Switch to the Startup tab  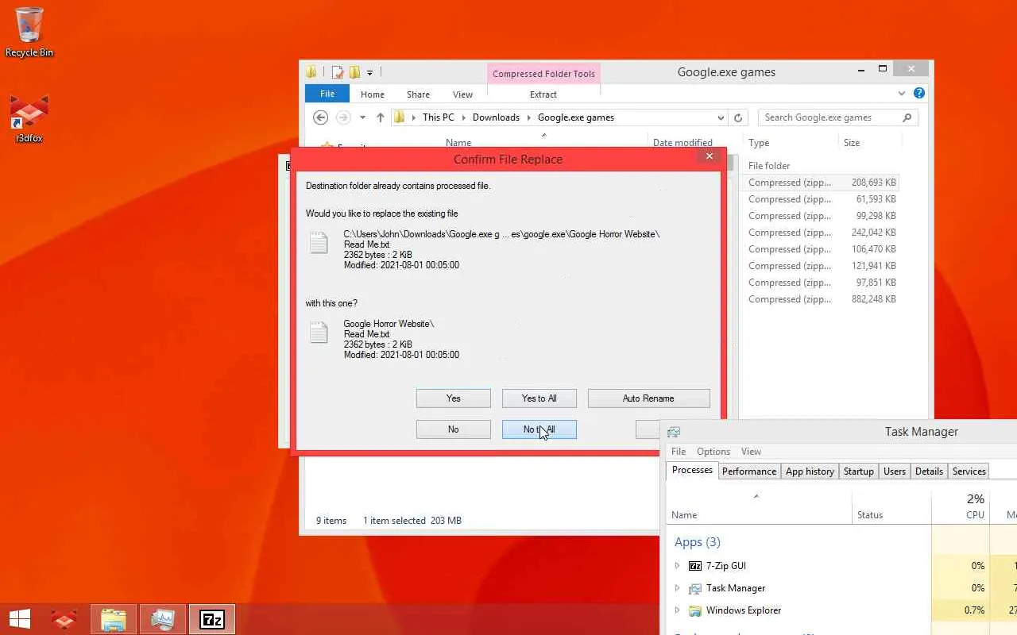click(x=859, y=471)
